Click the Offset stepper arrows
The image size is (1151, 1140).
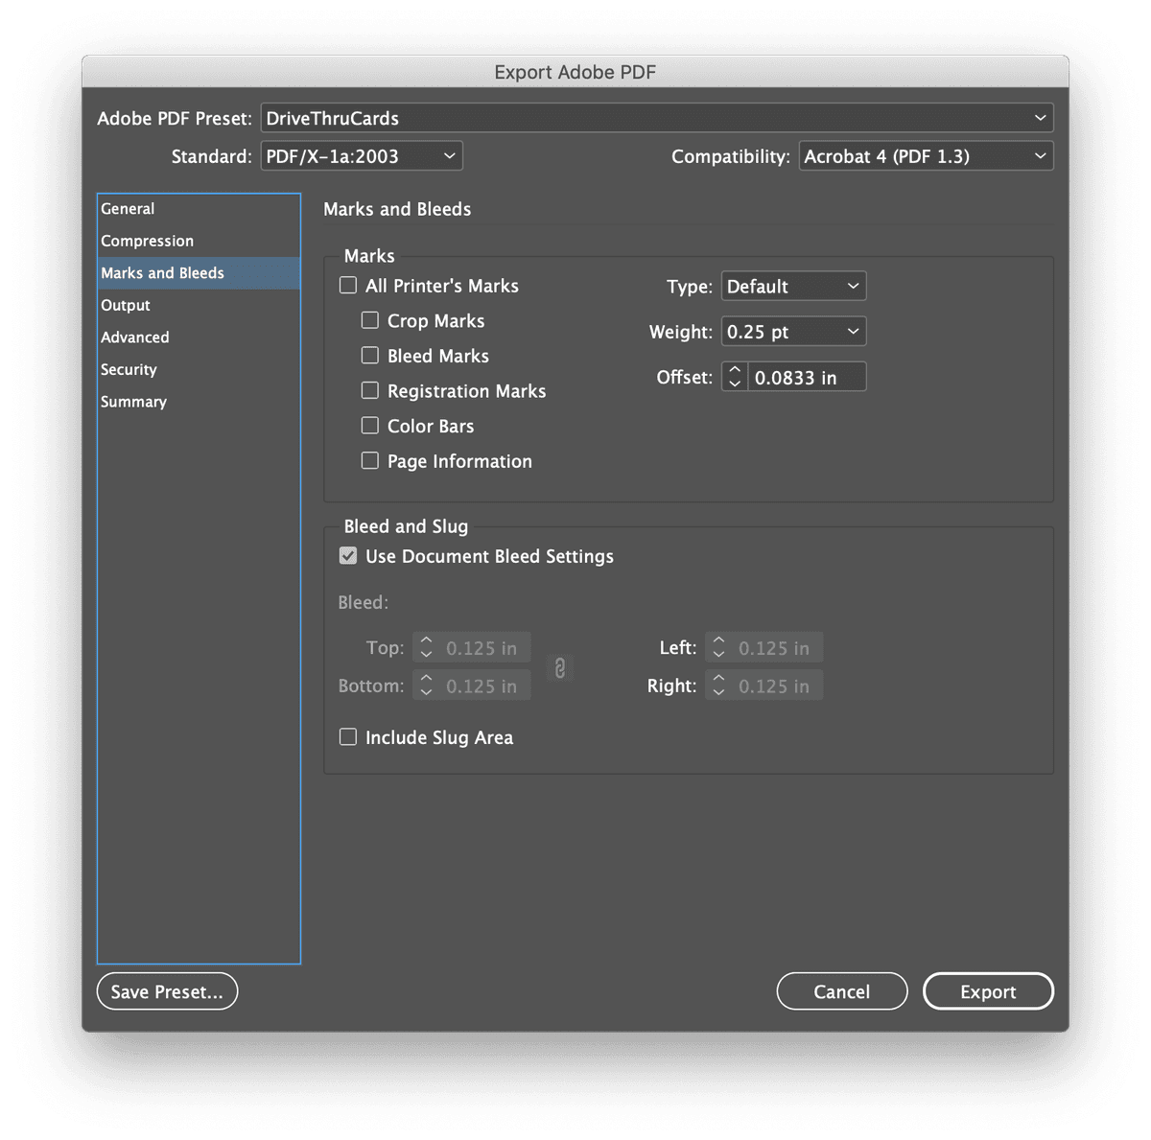(735, 377)
